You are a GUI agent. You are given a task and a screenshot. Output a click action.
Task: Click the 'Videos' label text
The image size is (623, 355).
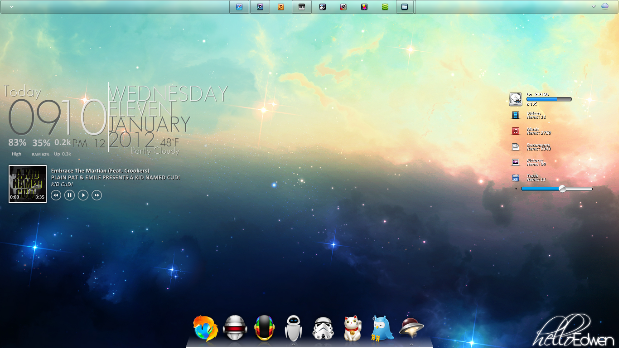(534, 113)
